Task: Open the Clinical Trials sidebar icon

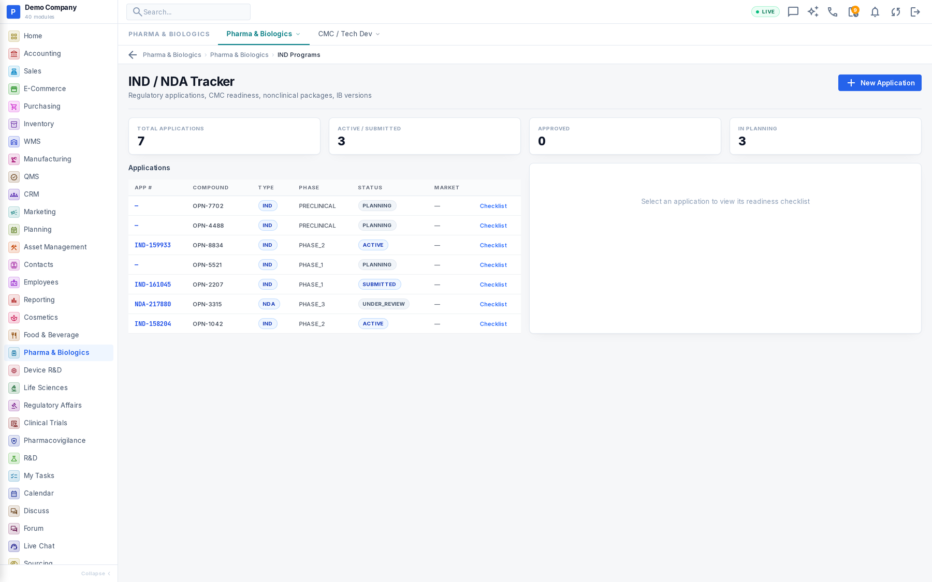Action: tap(14, 423)
